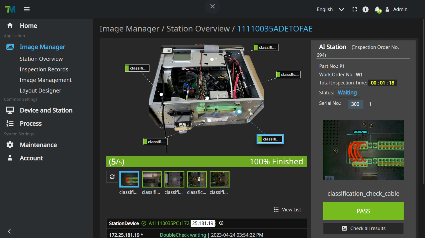This screenshot has height=238, width=425.
Task: Open the hamburger menu icon
Action: click(27, 9)
